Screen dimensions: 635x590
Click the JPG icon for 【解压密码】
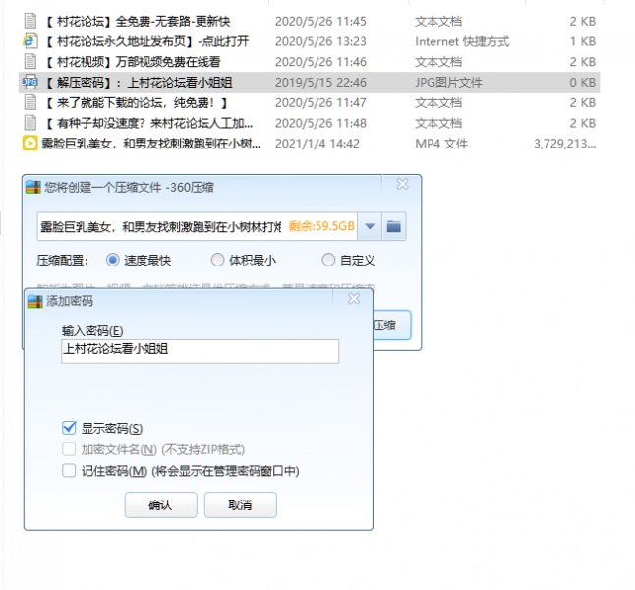tap(29, 82)
